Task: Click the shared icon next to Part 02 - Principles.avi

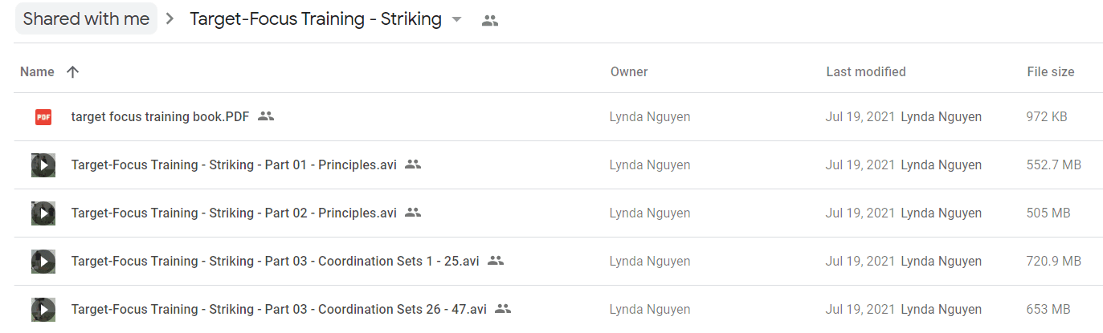Action: coord(413,213)
